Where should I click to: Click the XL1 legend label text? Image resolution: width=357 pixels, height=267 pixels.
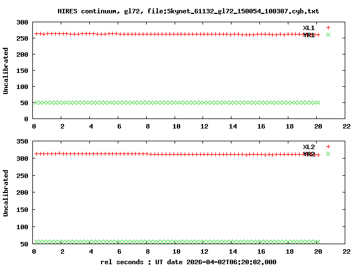tap(308, 27)
